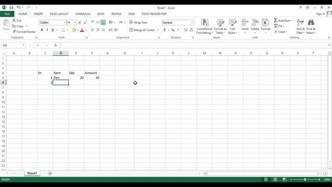This screenshot has height=187, width=332.
Task: Click the Insert Function fx icon
Action: tap(56, 45)
